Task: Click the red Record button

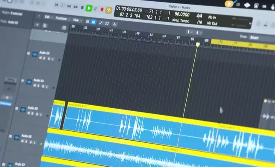Action: click(102, 9)
